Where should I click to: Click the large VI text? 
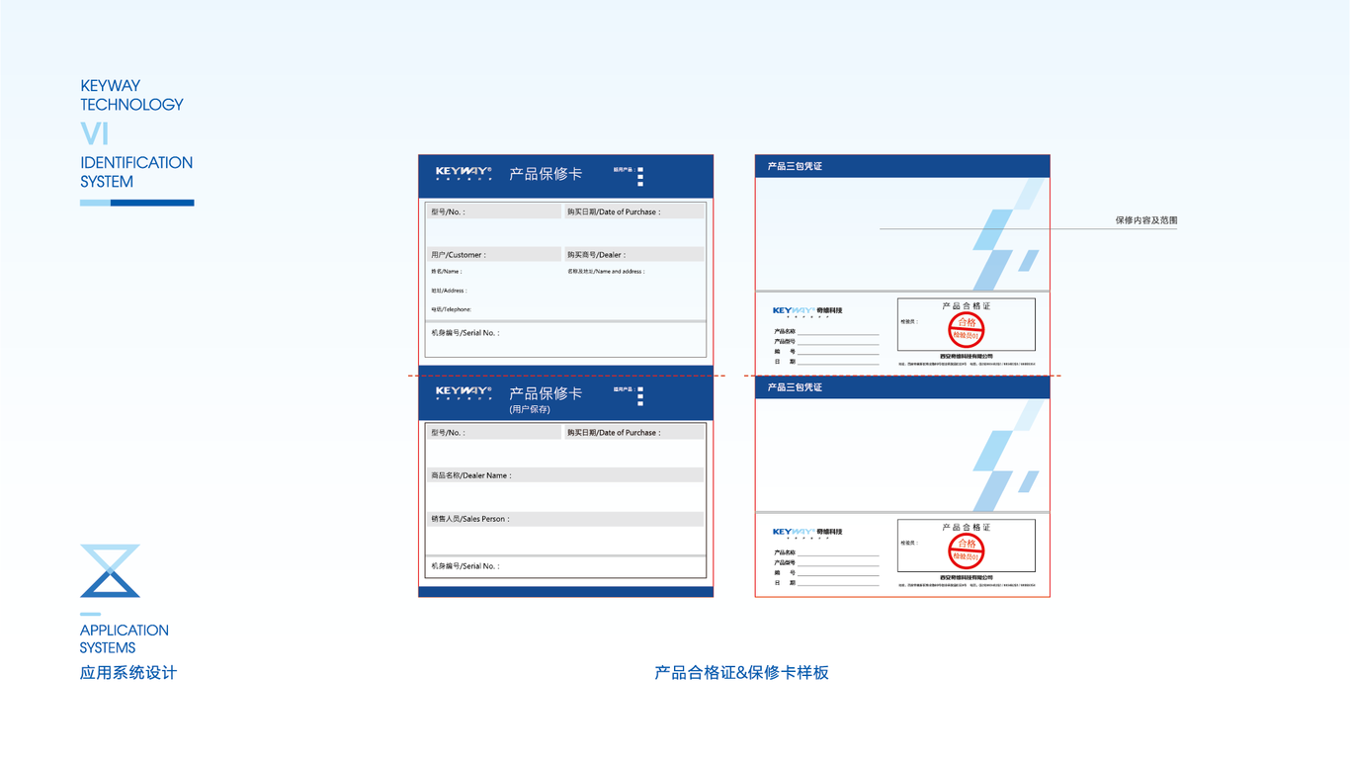pyautogui.click(x=94, y=133)
